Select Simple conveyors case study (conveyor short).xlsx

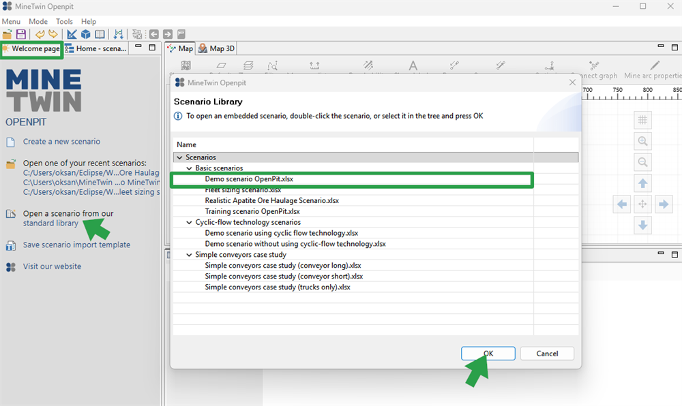(284, 277)
